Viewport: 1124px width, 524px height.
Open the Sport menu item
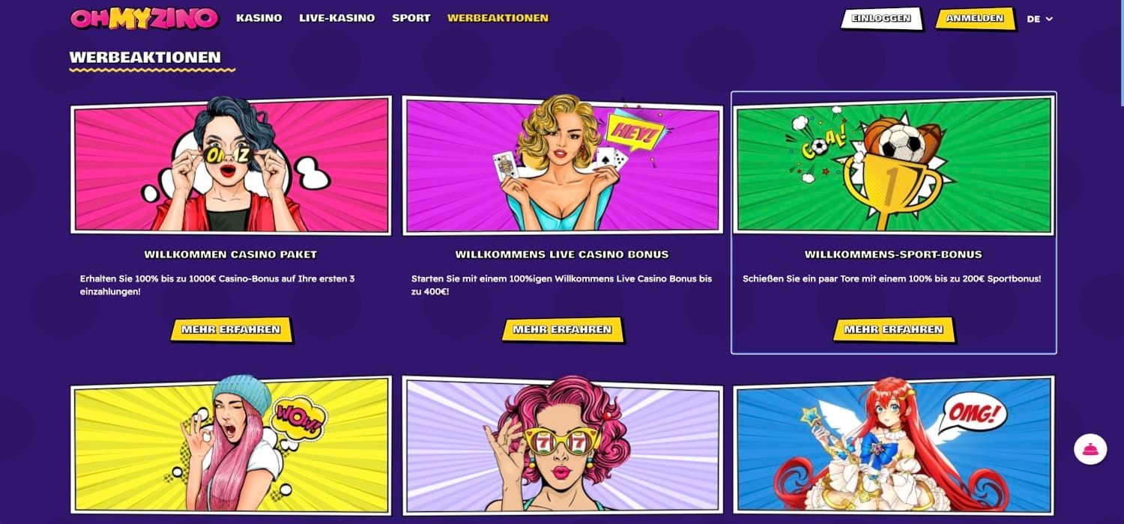point(411,18)
